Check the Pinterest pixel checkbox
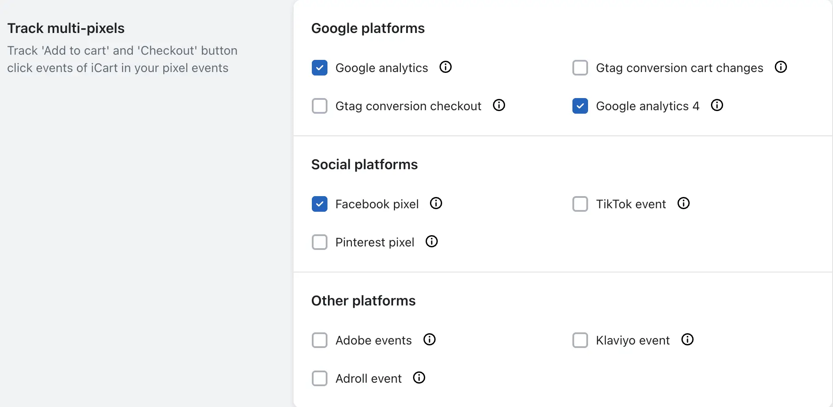Image resolution: width=833 pixels, height=407 pixels. [x=320, y=242]
